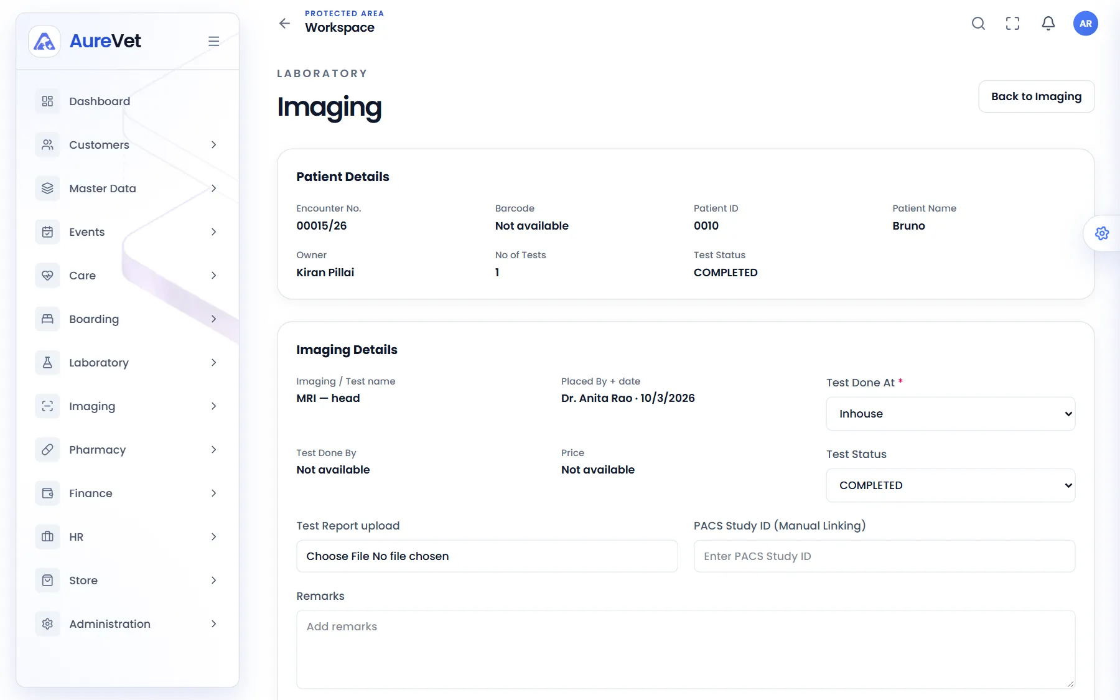Click the Pharmacy pill icon
The image size is (1120, 700).
(x=47, y=450)
